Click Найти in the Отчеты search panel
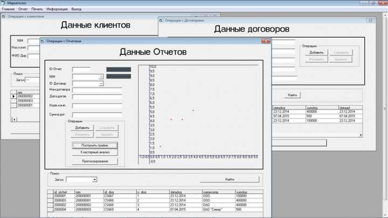 click(230, 179)
